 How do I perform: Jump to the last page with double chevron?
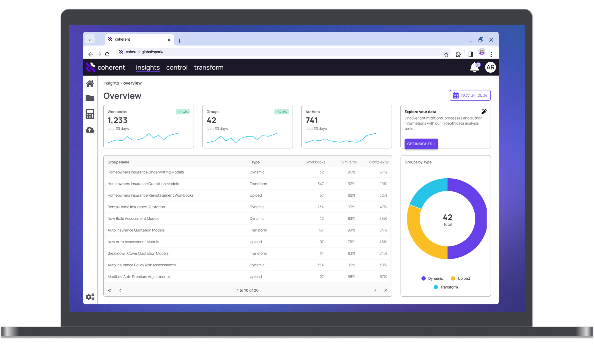pos(386,290)
